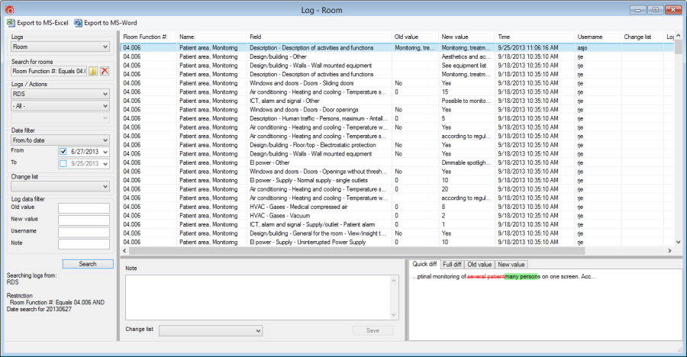Click the Export to MS-Word icon
The image size is (687, 357).
(78, 23)
